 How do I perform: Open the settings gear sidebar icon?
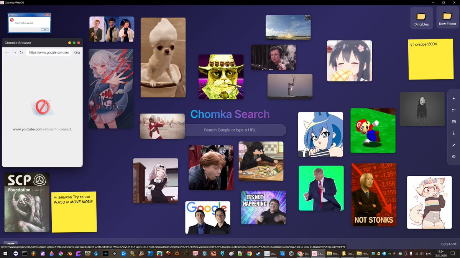coord(454,157)
